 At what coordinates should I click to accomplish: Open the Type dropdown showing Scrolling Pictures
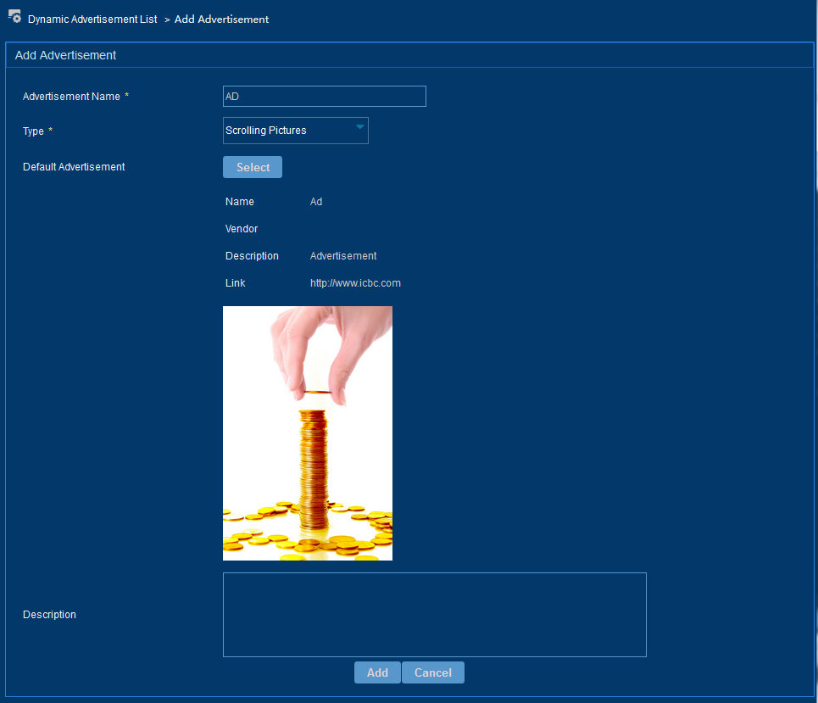[x=295, y=131]
